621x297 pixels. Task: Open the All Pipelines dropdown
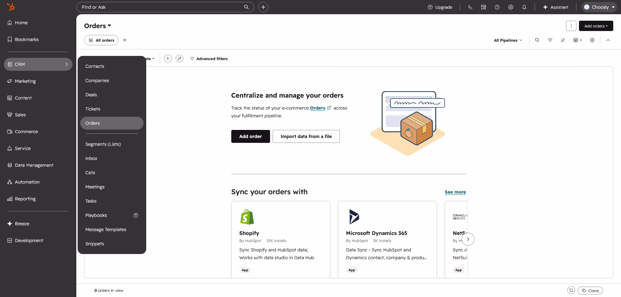click(x=508, y=40)
